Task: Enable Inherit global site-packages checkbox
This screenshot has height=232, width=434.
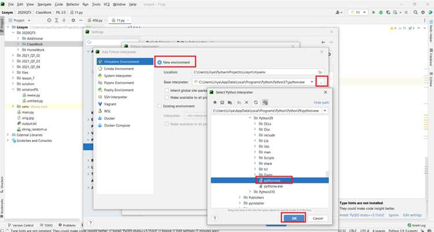Action: point(167,90)
